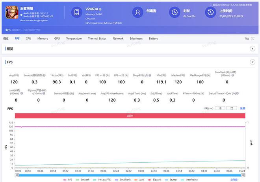Open help icon beside Smooth metric
260x182 pixels.
[44, 75]
